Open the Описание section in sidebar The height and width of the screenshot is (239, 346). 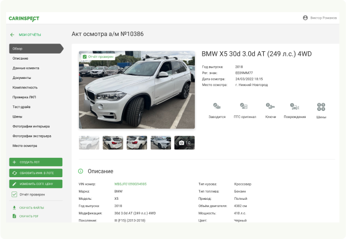(20, 58)
